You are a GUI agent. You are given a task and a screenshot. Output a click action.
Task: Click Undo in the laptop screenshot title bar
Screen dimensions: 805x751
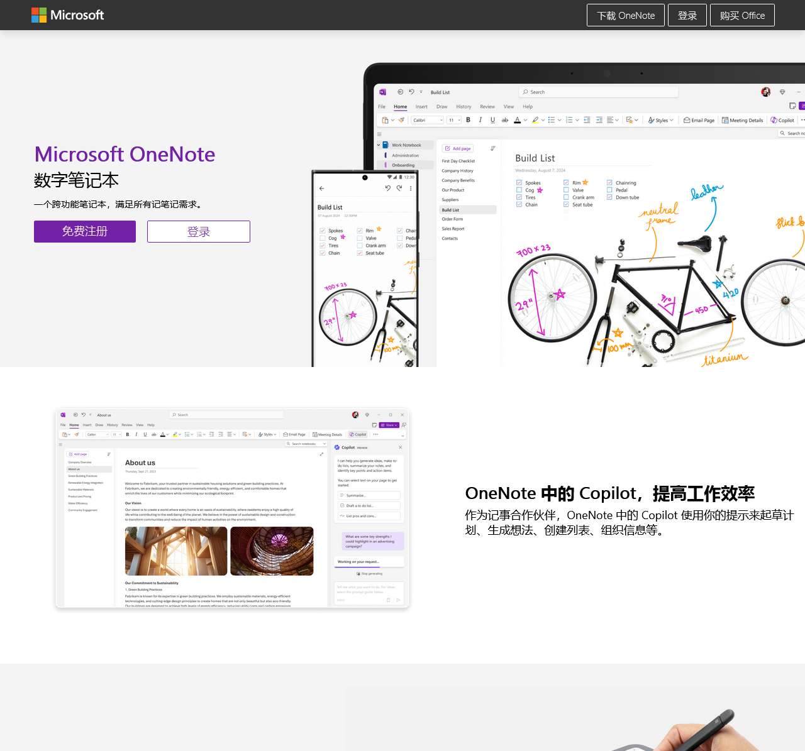(x=411, y=92)
